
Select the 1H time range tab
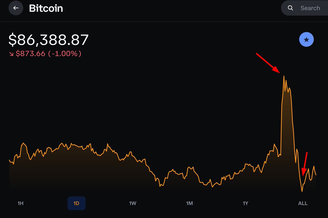coord(20,203)
